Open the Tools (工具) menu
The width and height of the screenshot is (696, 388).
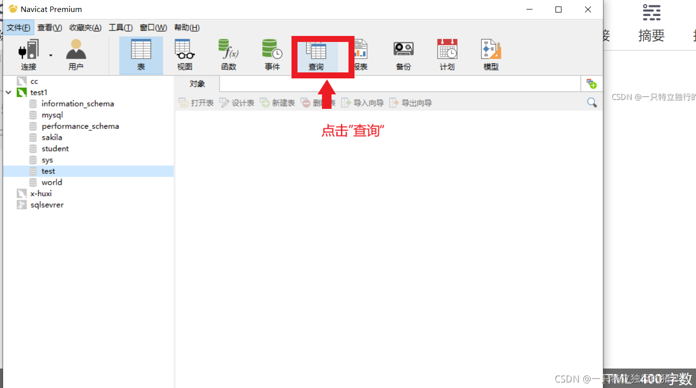120,27
